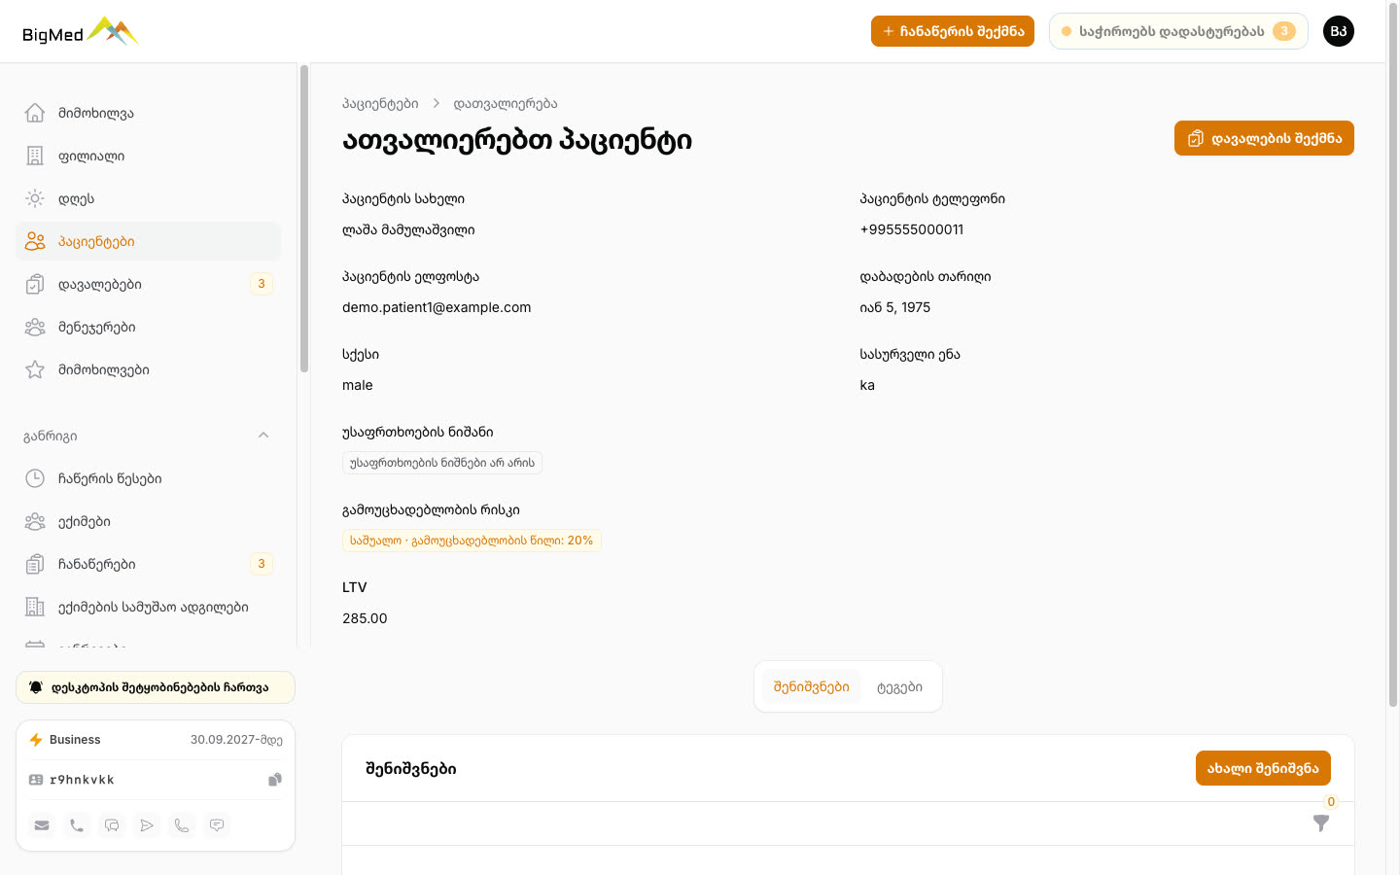1400x875 pixels.
Task: Open the ფილიალი building icon item
Action: (35, 156)
